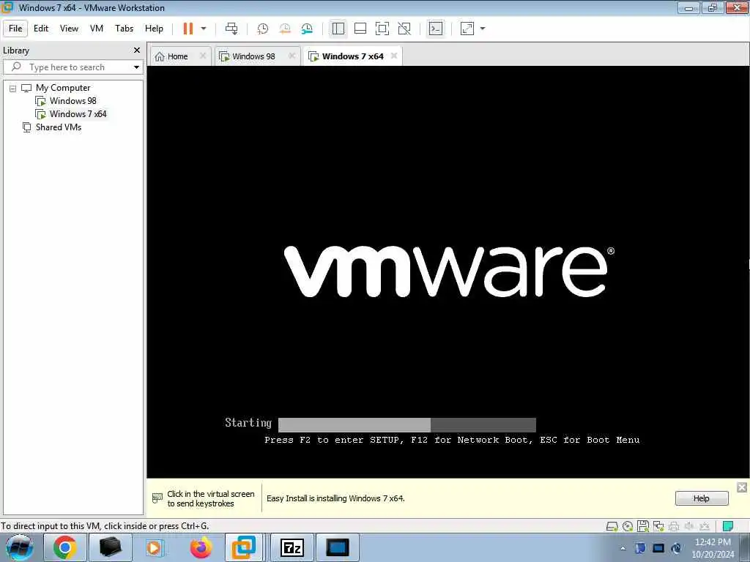750x562 pixels.
Task: Open the Help menu
Action: [154, 29]
